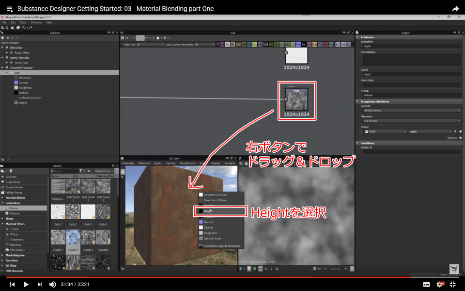Collapse the Unsaved Package tree
465x291 pixels.
[2, 68]
